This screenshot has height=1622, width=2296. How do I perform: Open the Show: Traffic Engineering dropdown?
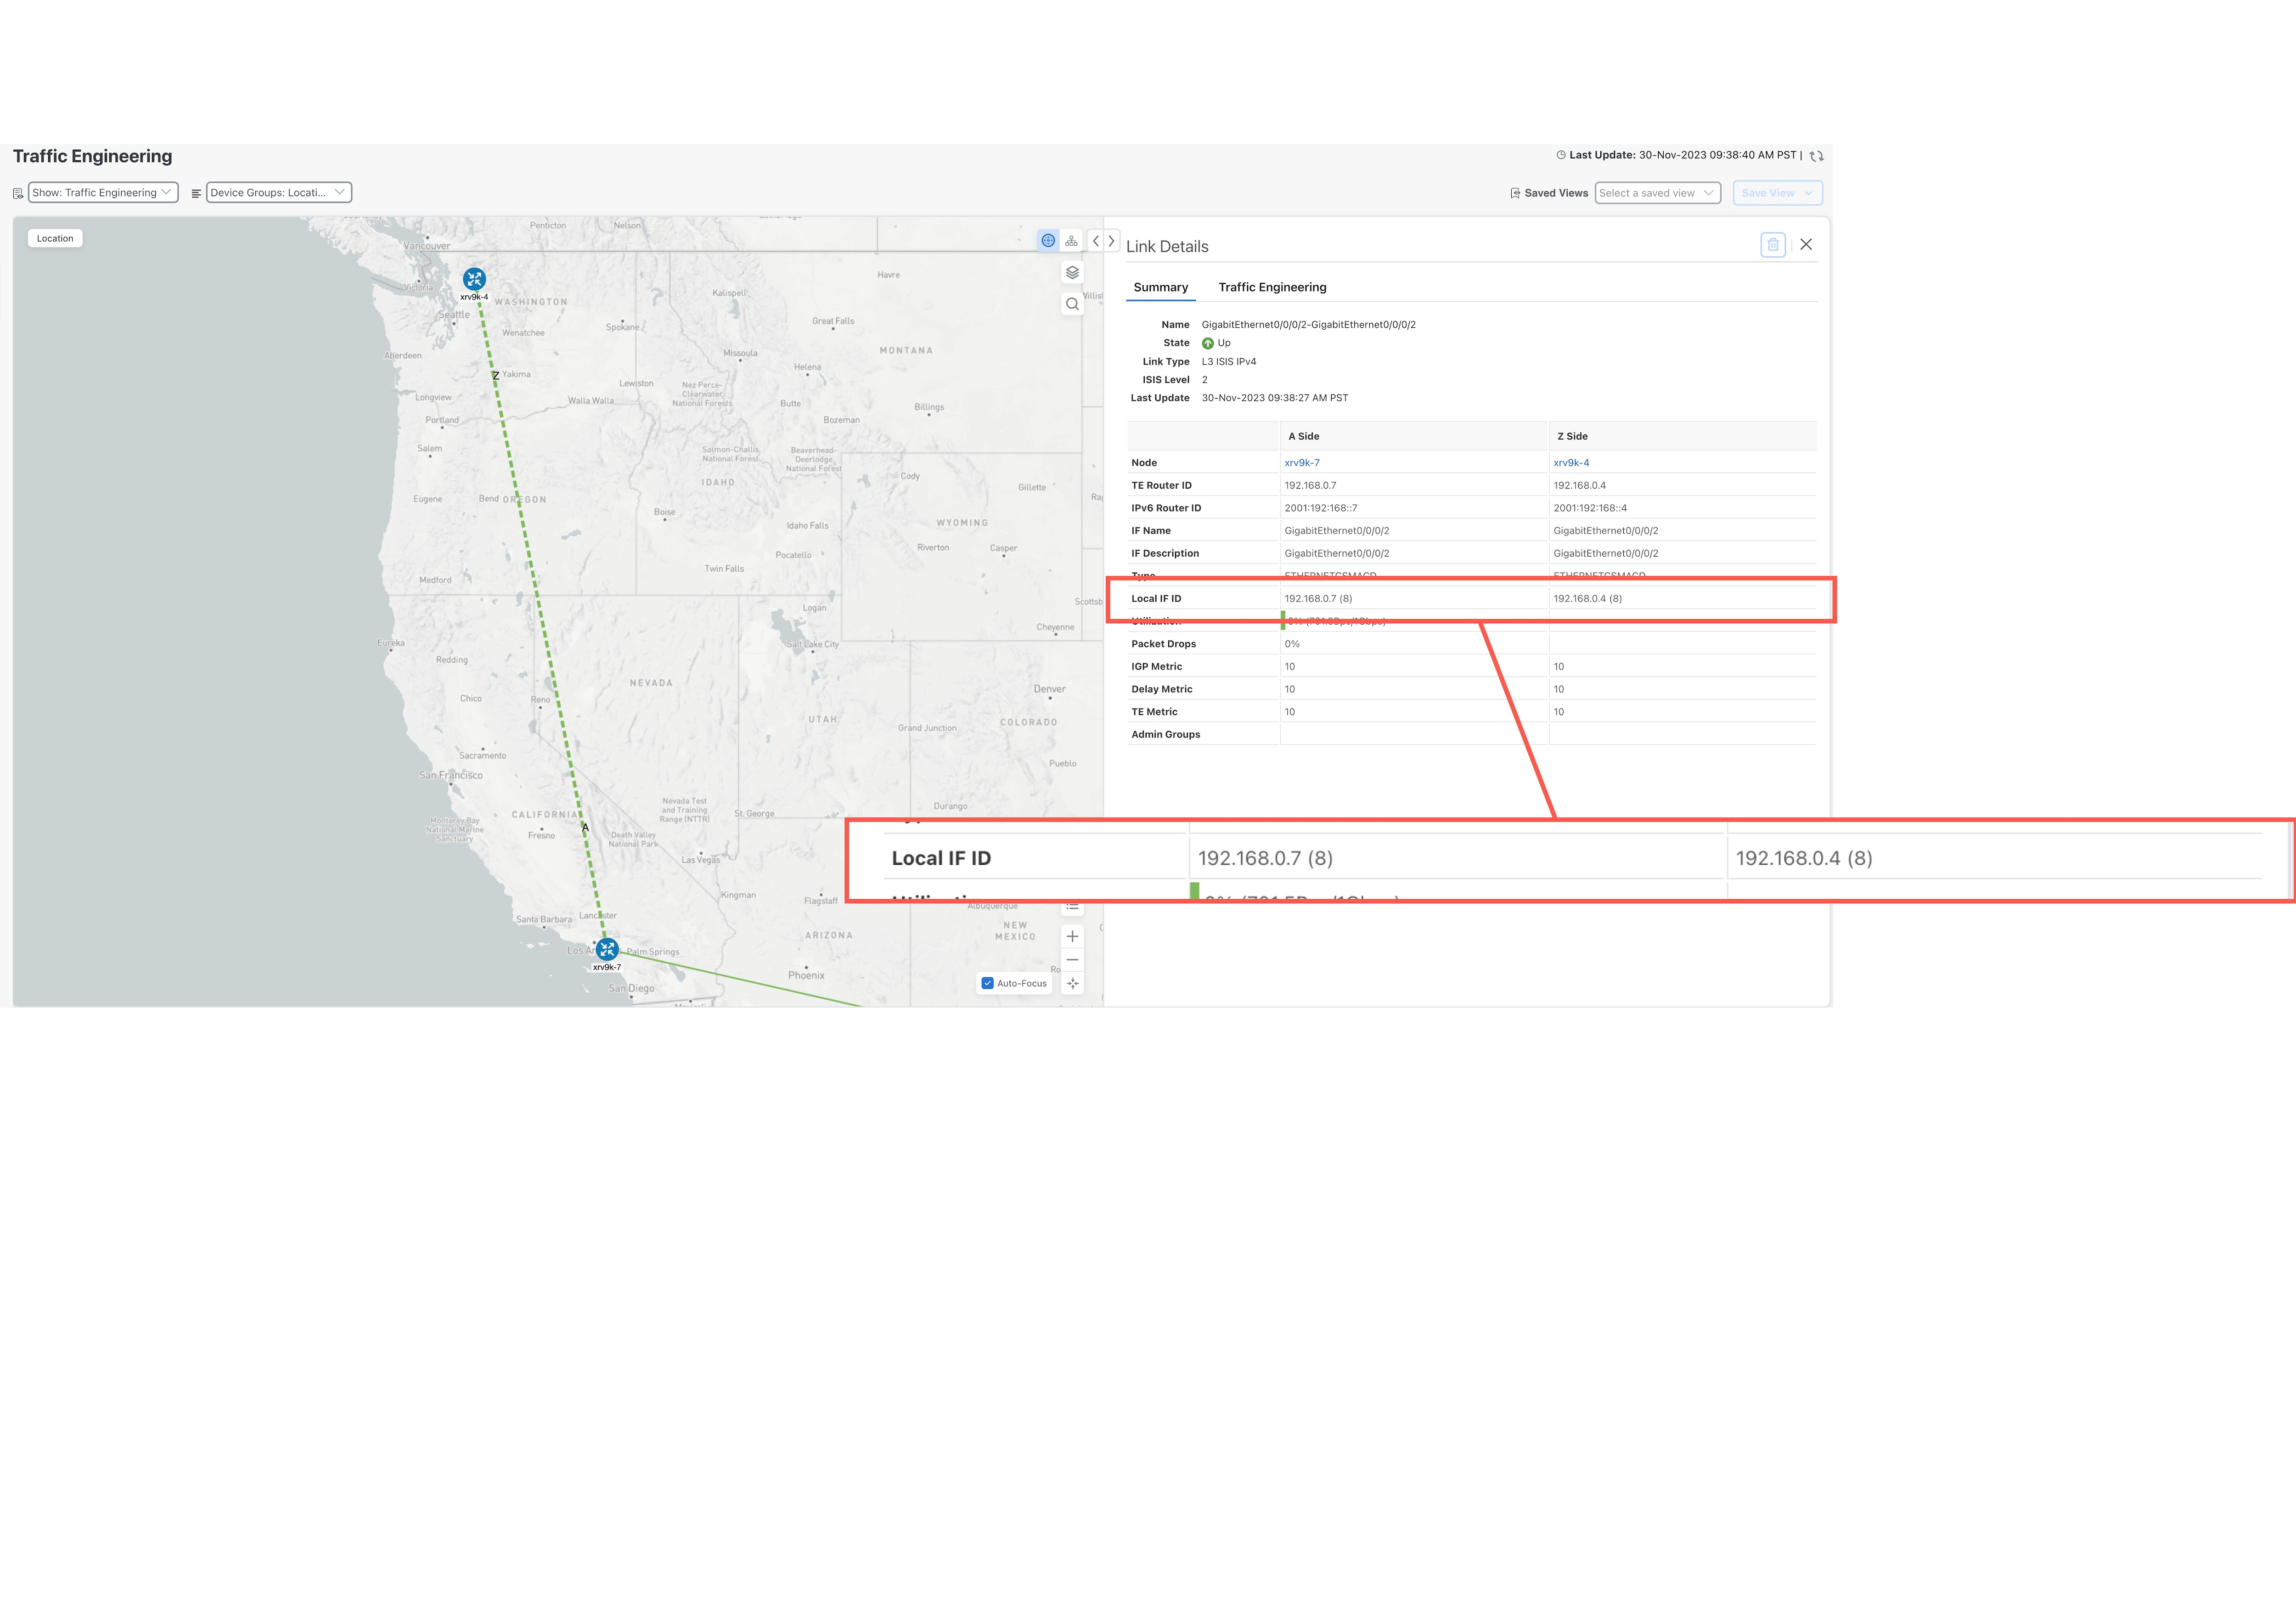pos(102,192)
